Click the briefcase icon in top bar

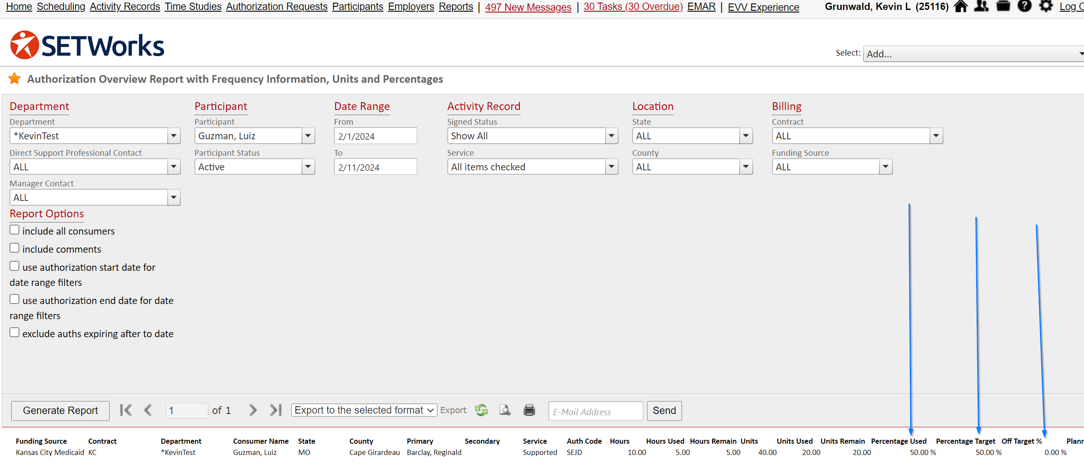[1003, 6]
